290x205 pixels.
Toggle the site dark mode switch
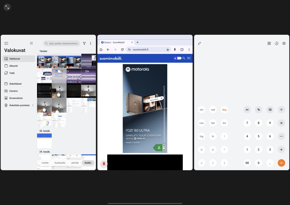click(178, 58)
